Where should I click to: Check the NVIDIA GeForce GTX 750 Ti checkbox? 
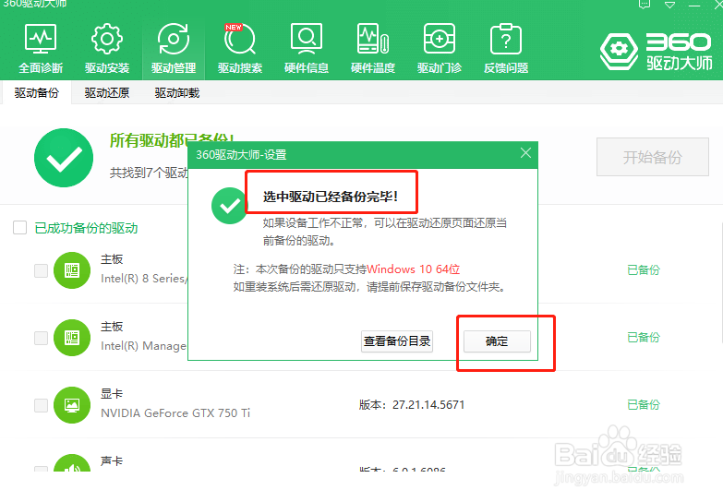[41, 405]
